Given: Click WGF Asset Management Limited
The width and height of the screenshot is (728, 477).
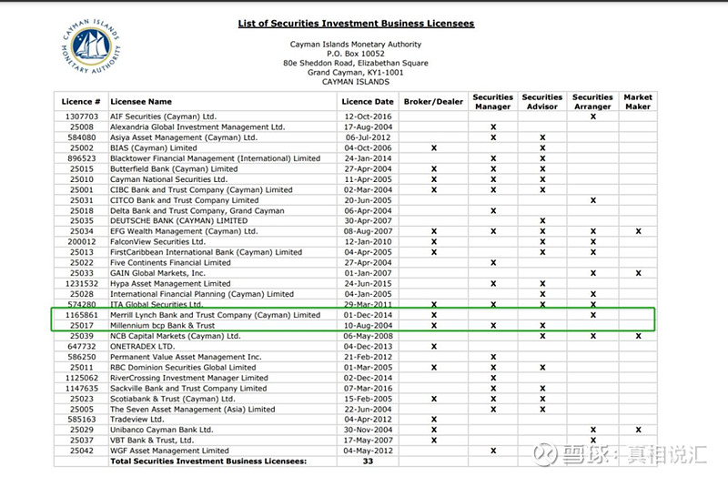Looking at the screenshot, I should pyautogui.click(x=169, y=451).
